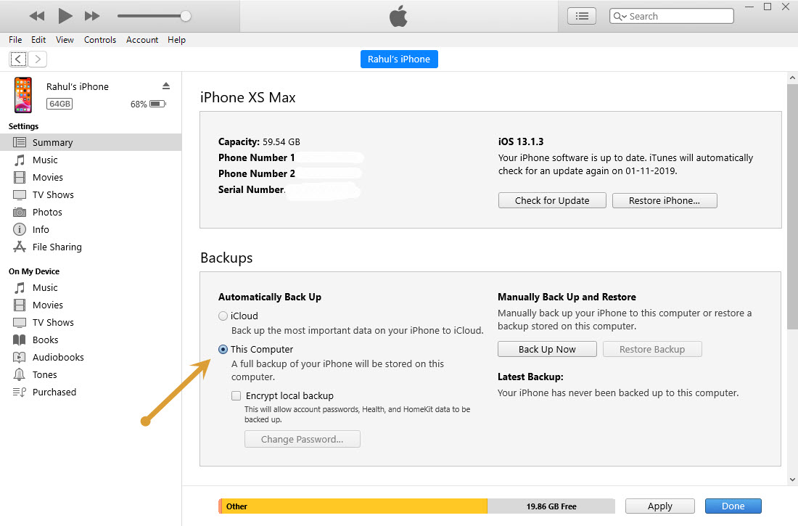Click the Capacity: 59.54 GB text

tap(259, 141)
